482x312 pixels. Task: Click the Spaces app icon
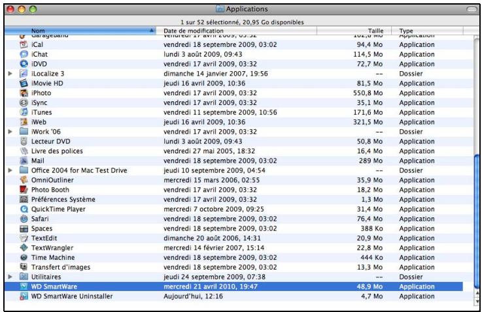point(24,228)
